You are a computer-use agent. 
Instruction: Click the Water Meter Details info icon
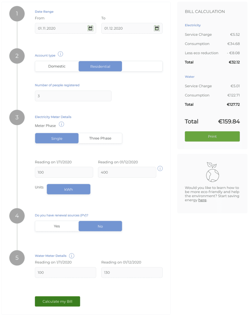click(72, 256)
